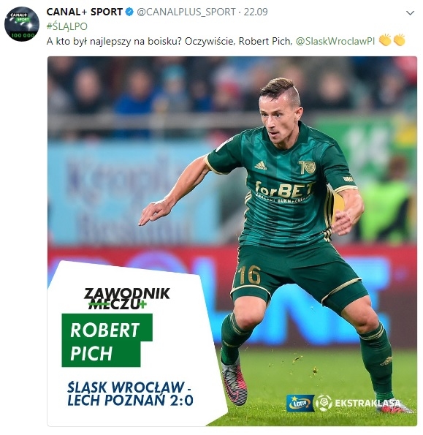Click the Ekstraklasa ball logo
The height and width of the screenshot is (435, 423).
click(x=324, y=403)
